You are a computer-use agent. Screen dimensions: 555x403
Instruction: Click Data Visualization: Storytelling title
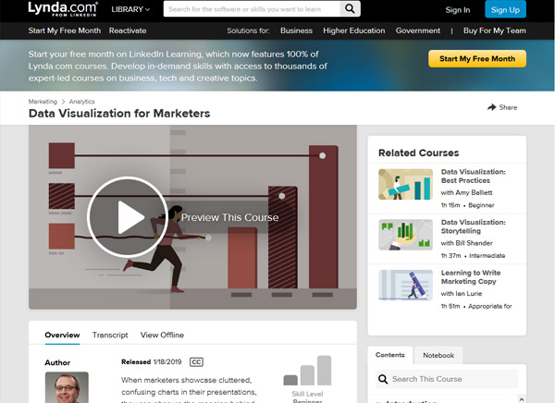(x=474, y=226)
